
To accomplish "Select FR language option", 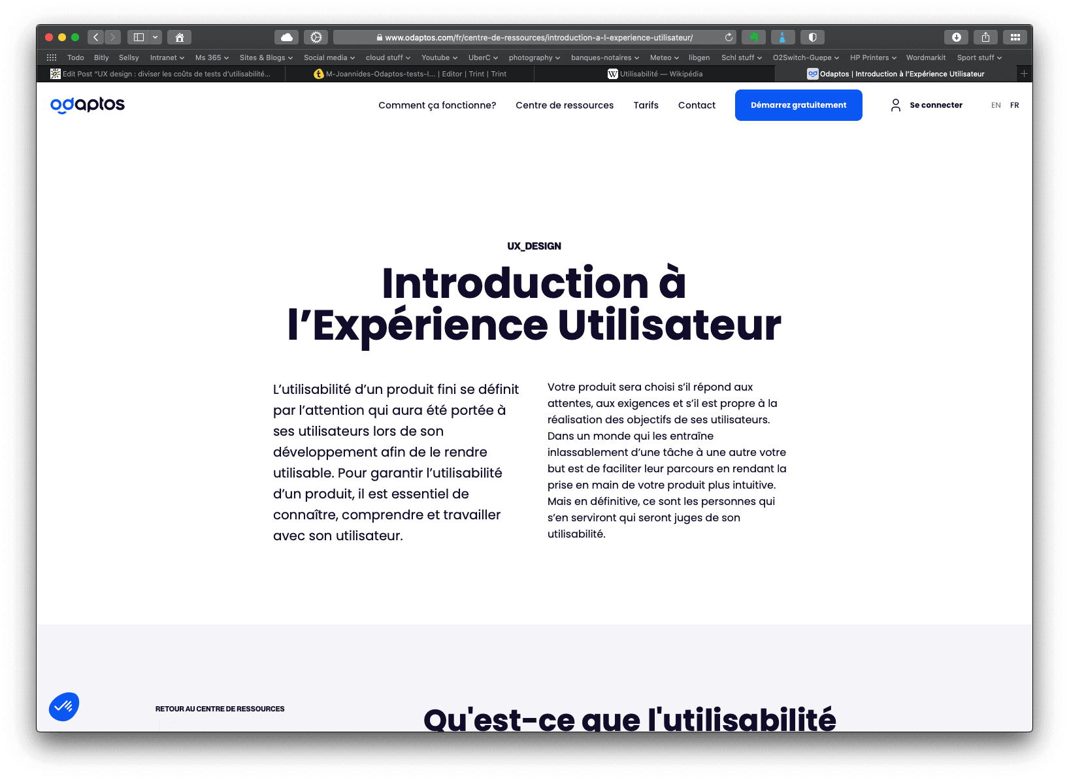I will pos(1014,105).
